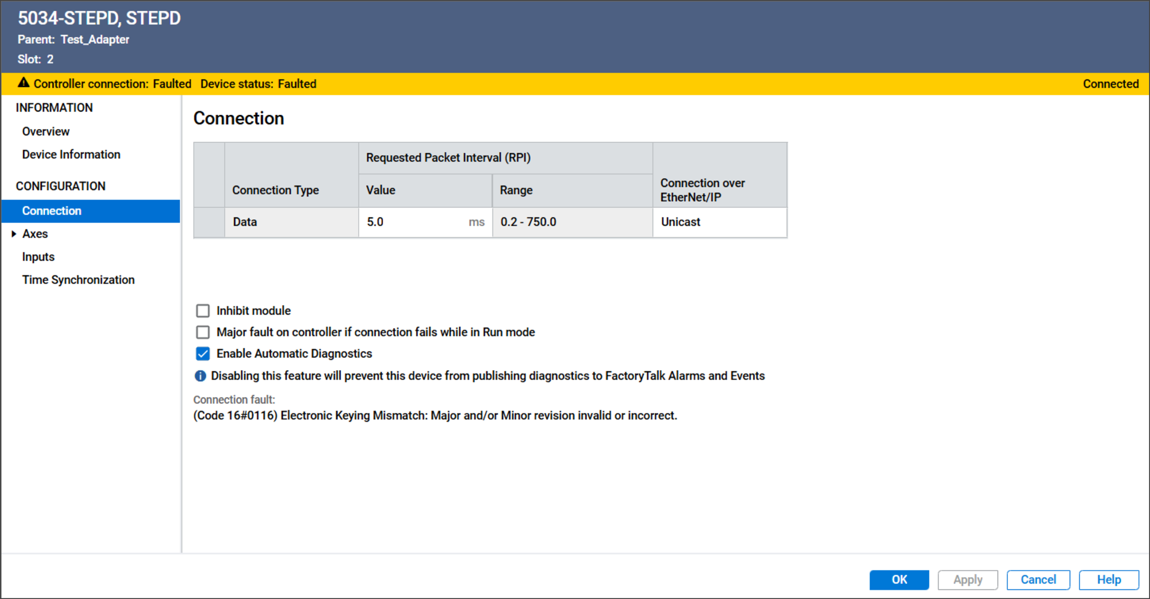Edit the RPI value 5.0 field
1150x599 pixels.
425,222
